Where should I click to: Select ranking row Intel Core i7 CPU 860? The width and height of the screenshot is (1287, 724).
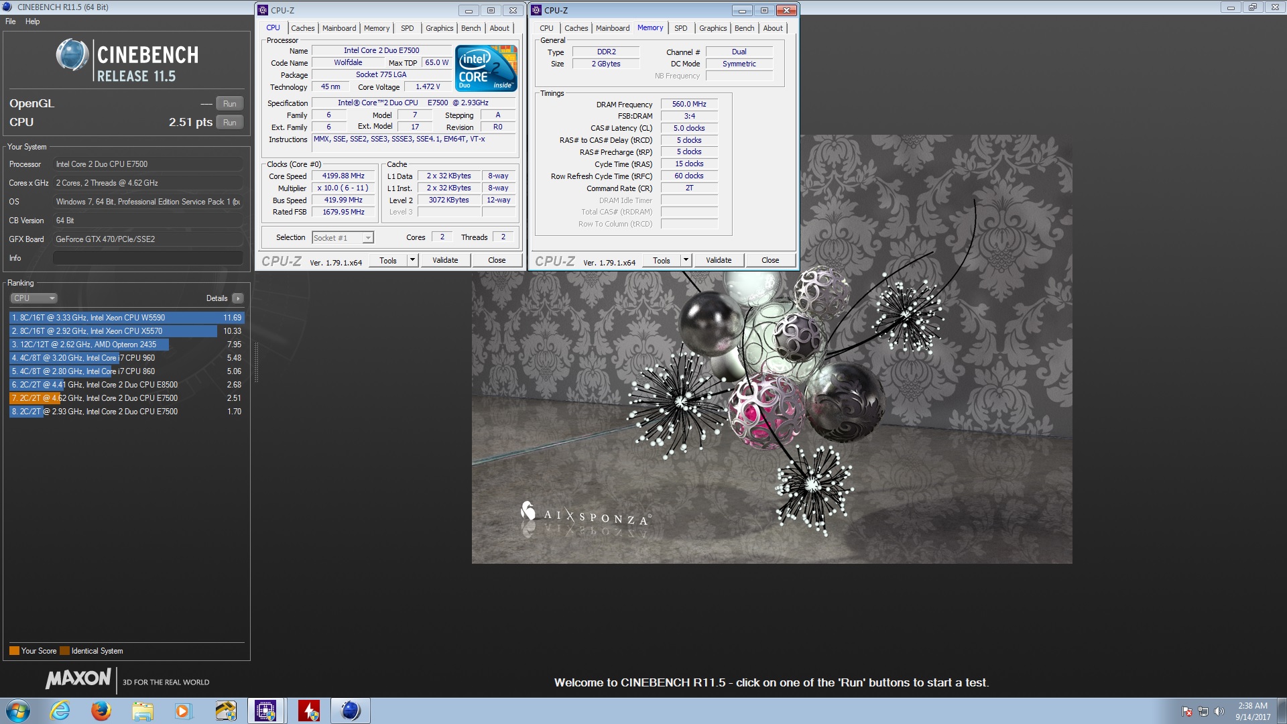(x=127, y=371)
